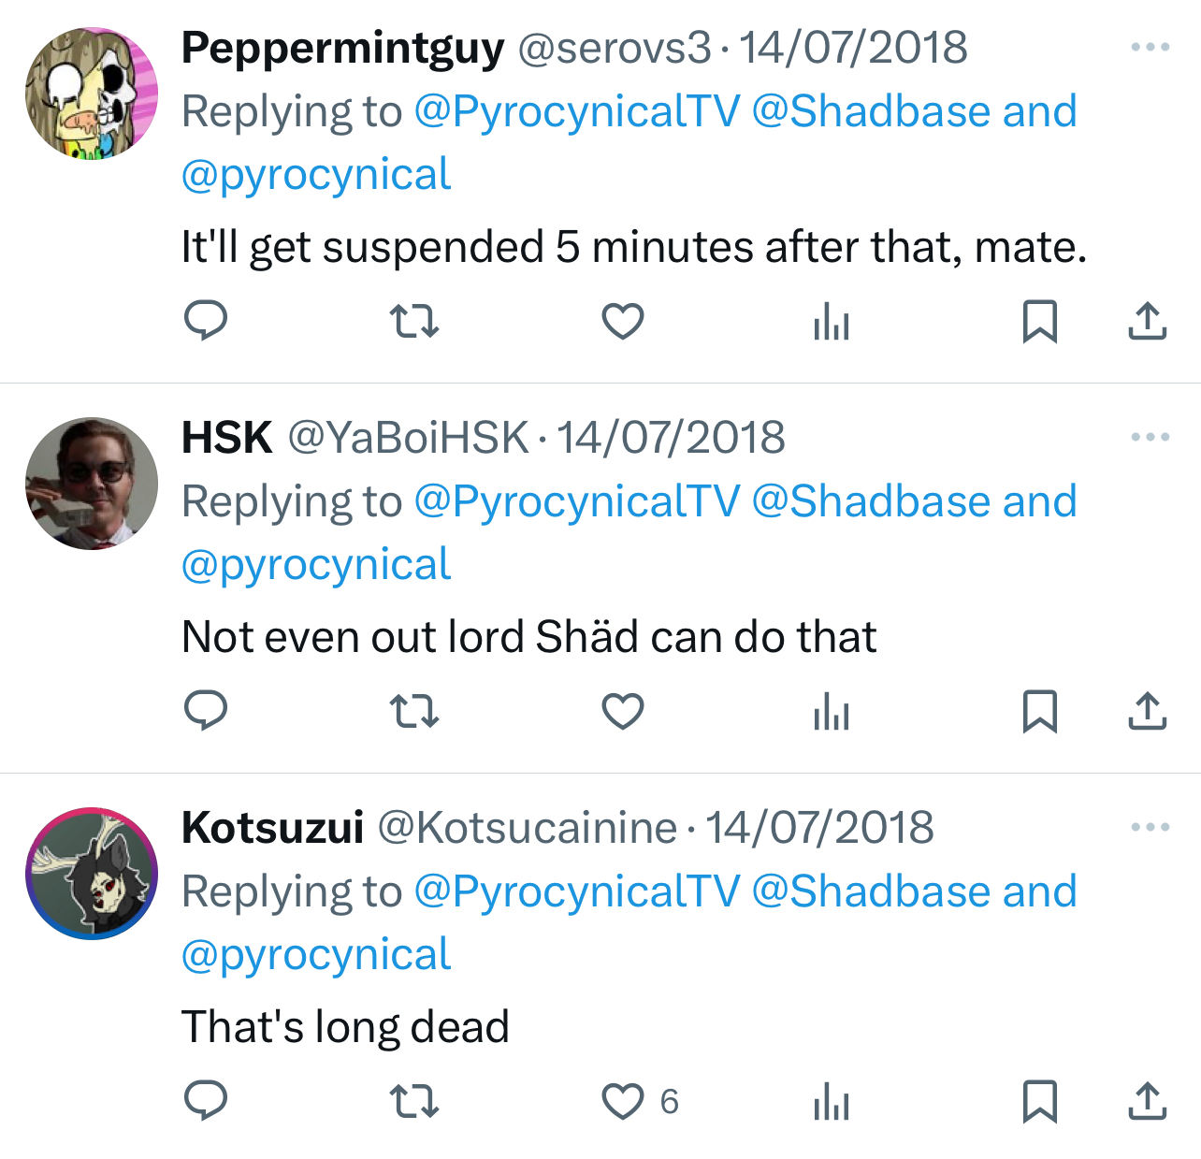Image resolution: width=1201 pixels, height=1159 pixels.
Task: Like the HSK tweet
Action: tap(622, 712)
